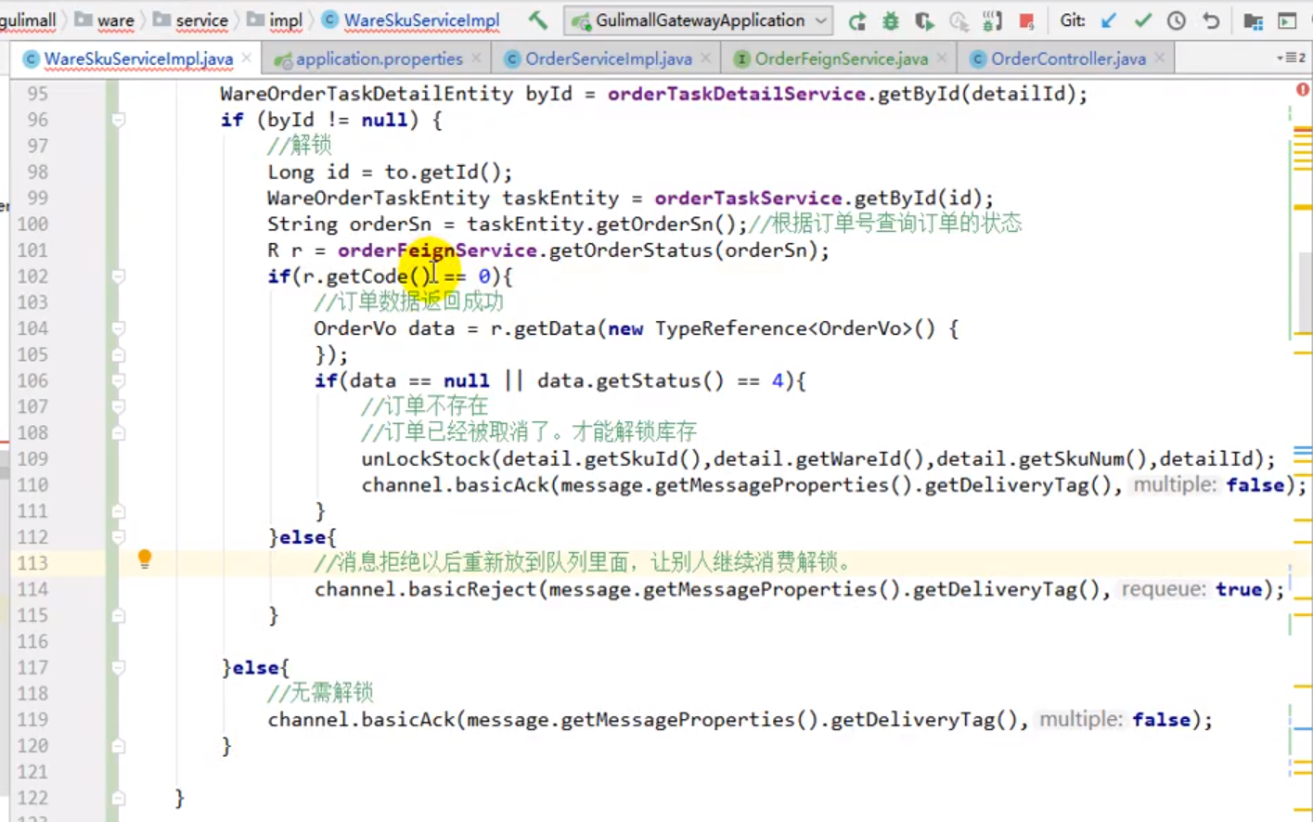Collapse the else block at line 117
Image resolution: width=1313 pixels, height=822 pixels.
[x=118, y=667]
